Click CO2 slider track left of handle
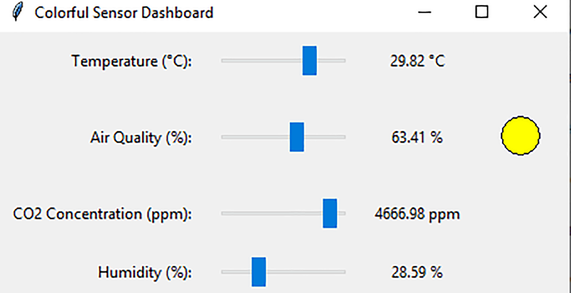571x293 pixels. tap(270, 213)
